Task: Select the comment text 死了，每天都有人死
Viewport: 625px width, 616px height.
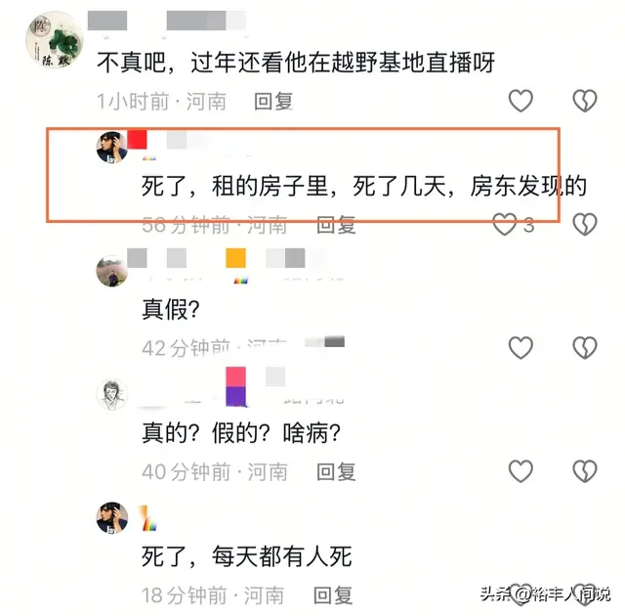Action: coord(247,556)
